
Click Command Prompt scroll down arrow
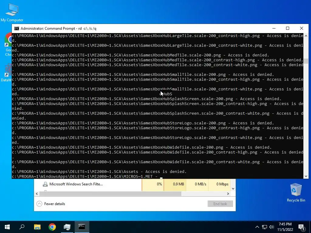[x=306, y=176]
